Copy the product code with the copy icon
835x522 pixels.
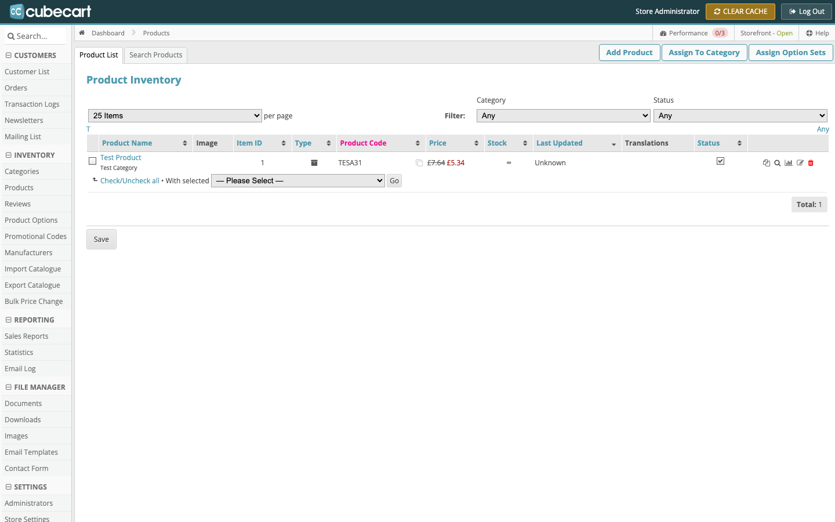(x=419, y=163)
